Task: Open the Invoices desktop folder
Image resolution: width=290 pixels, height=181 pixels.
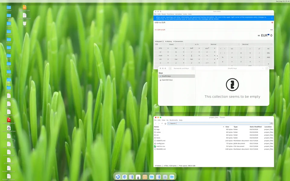Action: point(9,40)
